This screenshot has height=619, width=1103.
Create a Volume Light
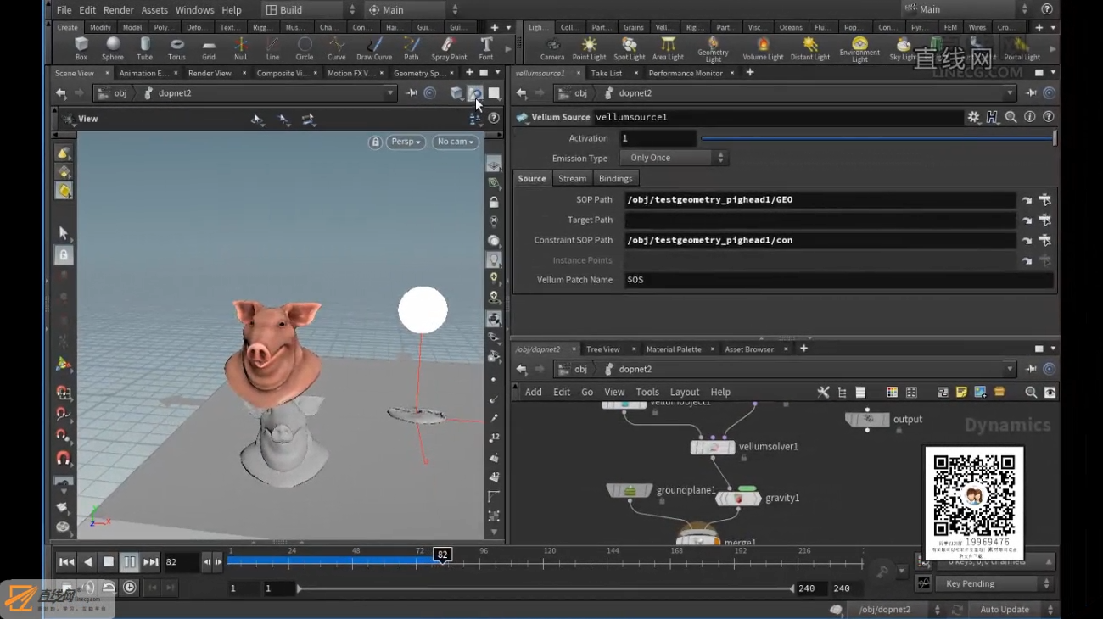click(x=763, y=48)
